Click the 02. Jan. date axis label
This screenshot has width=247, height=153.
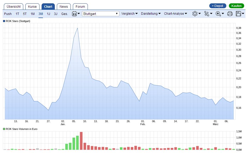tap(63, 123)
